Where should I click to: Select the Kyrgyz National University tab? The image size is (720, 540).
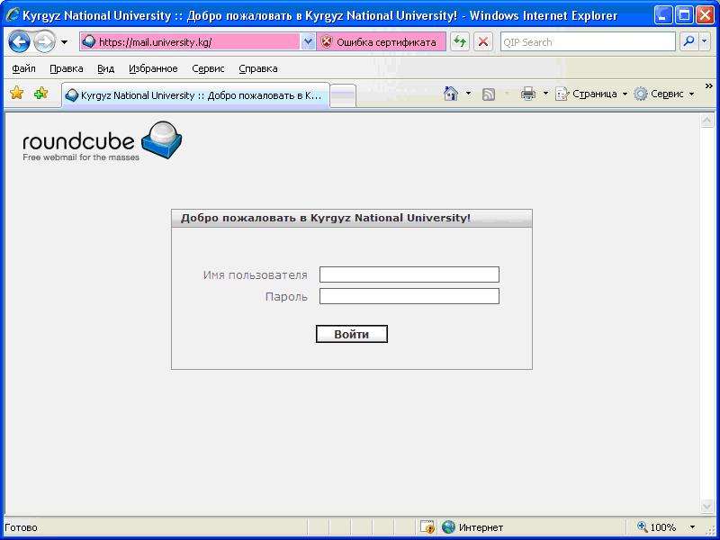(195, 95)
